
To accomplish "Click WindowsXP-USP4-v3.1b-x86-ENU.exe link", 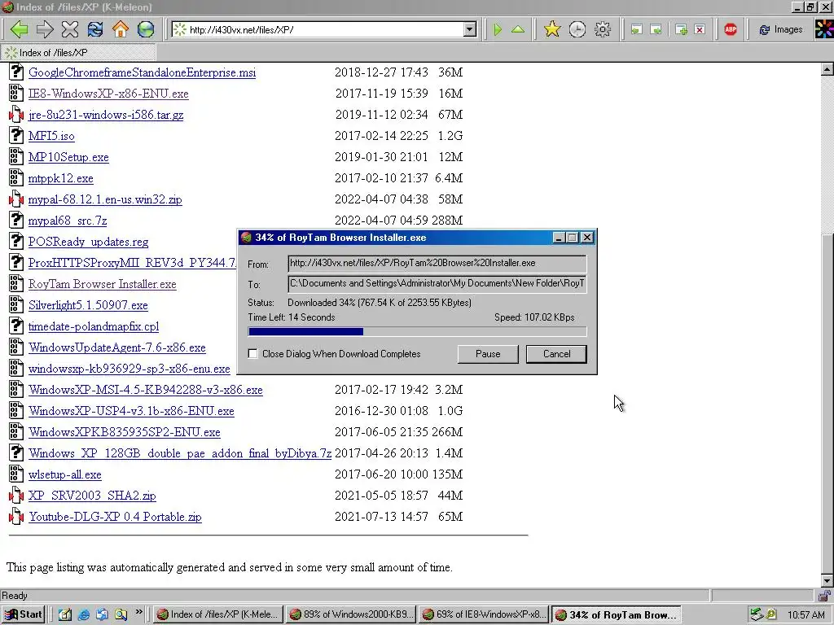I will pos(131,411).
